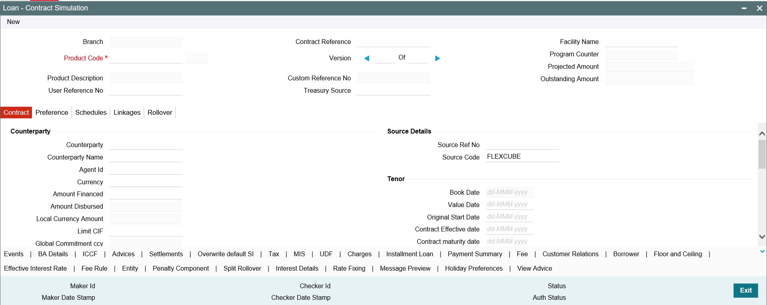
Task: Open the Contract tab
Action: coord(16,112)
